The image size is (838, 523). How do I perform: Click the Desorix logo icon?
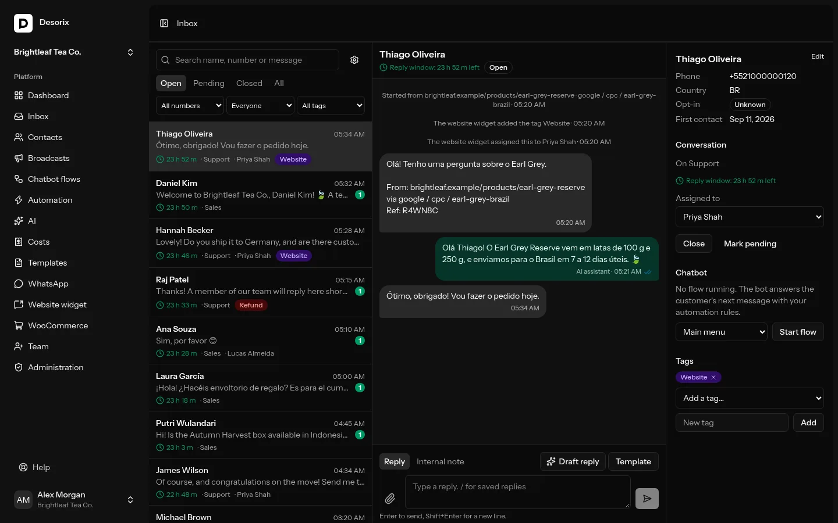(x=23, y=23)
